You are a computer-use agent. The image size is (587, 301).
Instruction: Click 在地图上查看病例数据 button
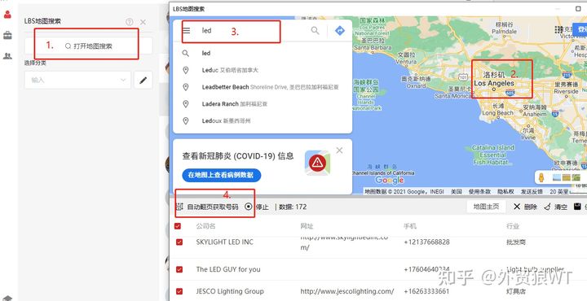pos(222,175)
